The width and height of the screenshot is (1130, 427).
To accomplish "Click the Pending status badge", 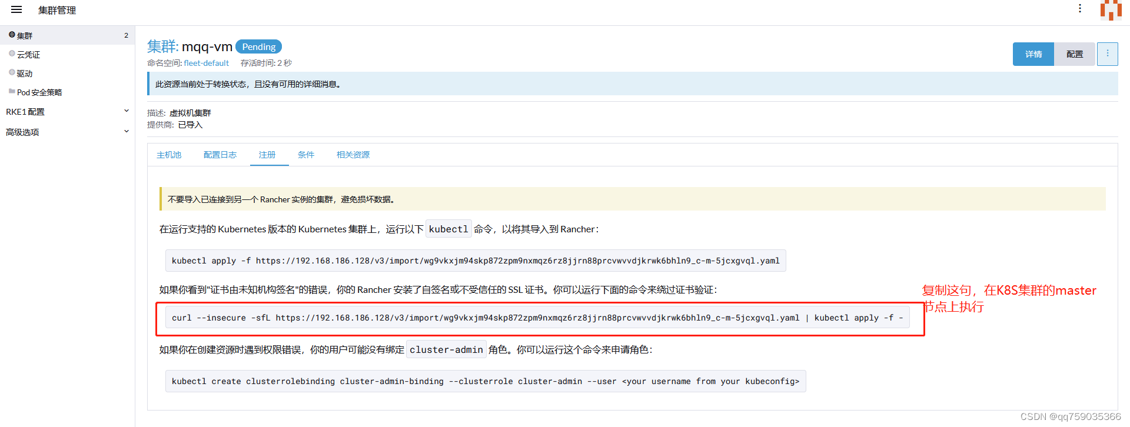I will point(259,46).
